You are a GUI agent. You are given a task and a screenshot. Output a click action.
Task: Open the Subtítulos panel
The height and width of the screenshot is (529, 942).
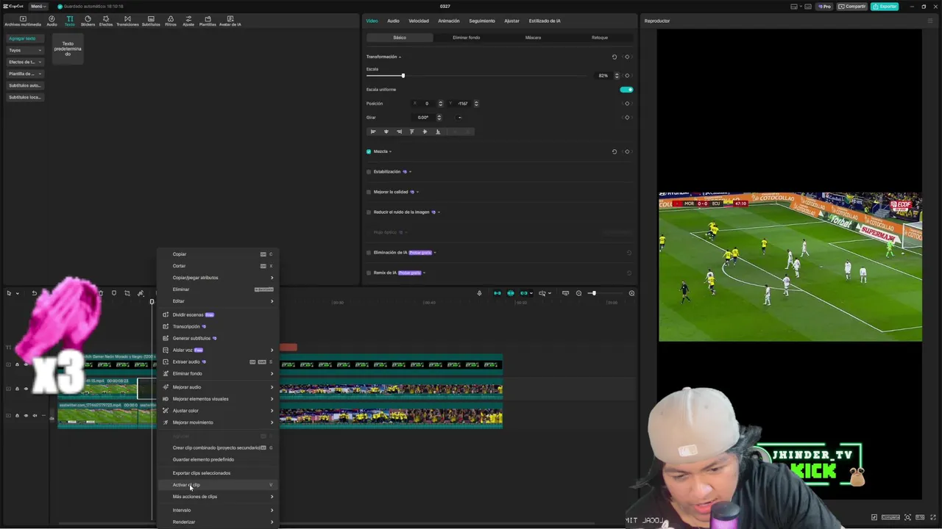click(151, 21)
